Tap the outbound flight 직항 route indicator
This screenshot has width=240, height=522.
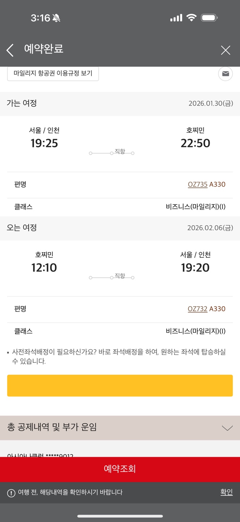point(112,153)
